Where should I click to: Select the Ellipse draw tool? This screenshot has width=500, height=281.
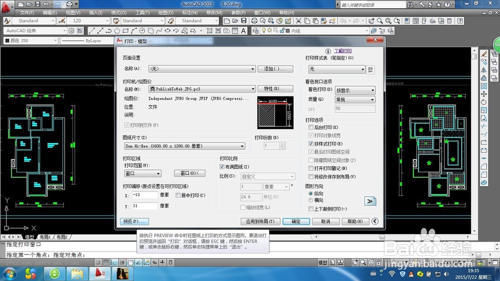click(167, 30)
